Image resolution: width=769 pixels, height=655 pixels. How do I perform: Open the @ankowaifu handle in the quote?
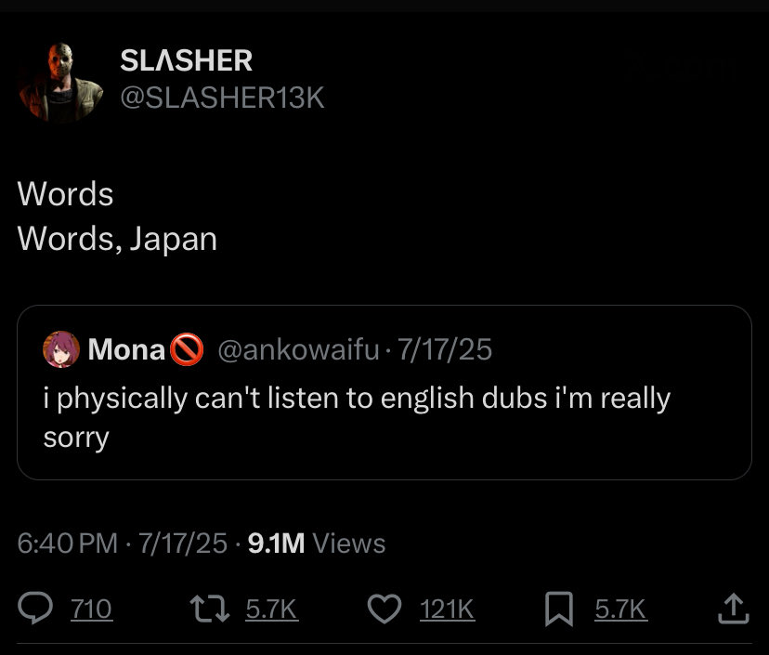pos(298,349)
